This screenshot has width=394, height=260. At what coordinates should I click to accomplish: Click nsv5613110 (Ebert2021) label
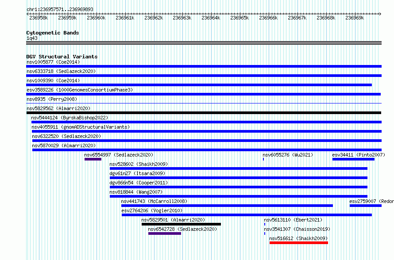click(293, 220)
